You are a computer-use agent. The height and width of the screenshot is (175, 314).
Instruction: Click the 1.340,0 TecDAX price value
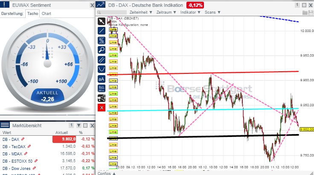point(69,146)
